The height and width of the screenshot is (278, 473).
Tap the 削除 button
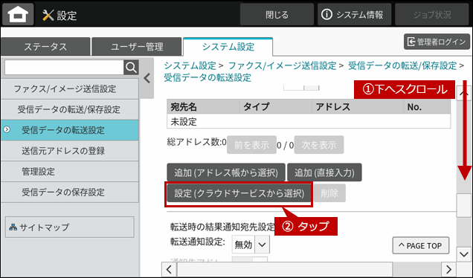click(329, 193)
